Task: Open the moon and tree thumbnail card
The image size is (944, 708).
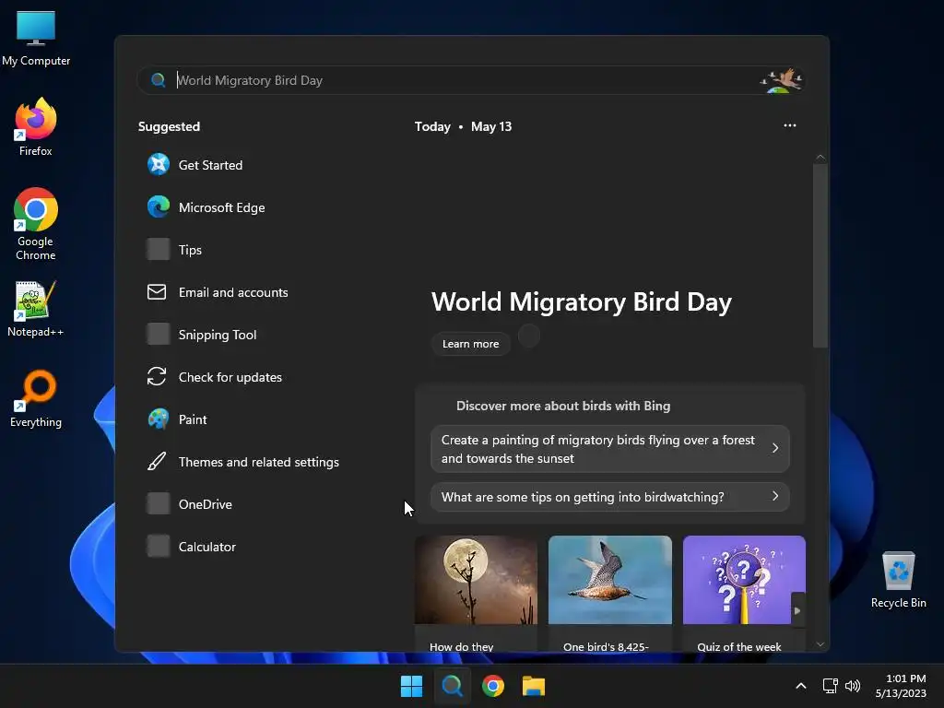Action: coord(476,594)
